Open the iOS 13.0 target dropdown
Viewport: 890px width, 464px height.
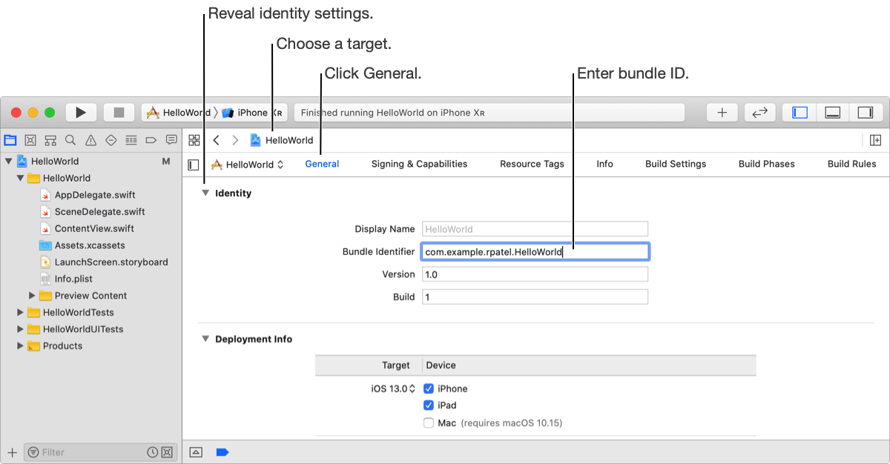[x=393, y=388]
